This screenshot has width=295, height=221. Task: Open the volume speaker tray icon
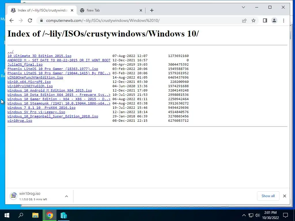click(258, 215)
